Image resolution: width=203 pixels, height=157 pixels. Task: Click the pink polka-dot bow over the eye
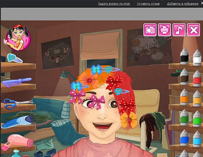coord(97,101)
